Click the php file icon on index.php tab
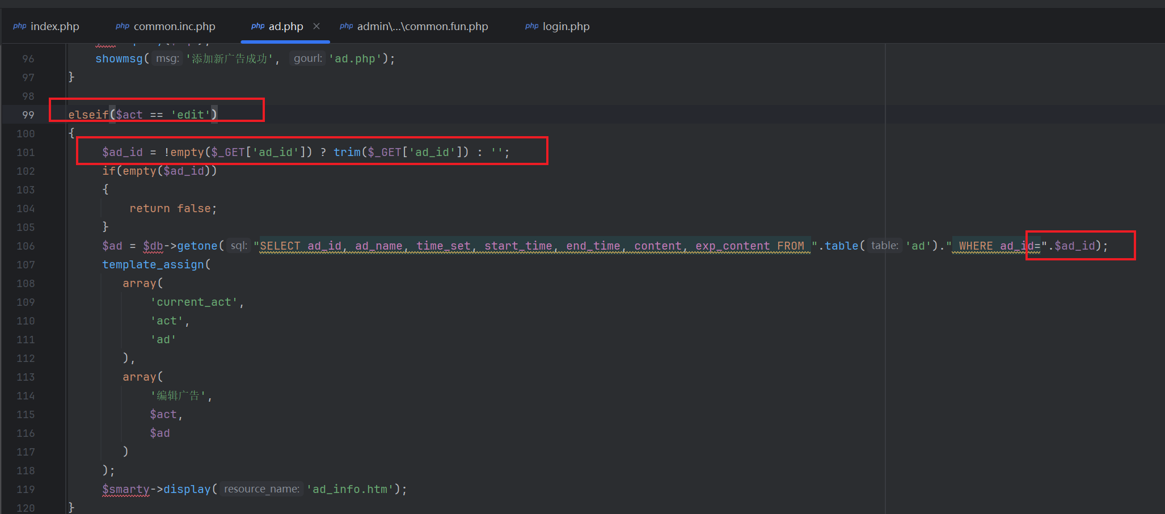The image size is (1165, 514). coord(20,26)
